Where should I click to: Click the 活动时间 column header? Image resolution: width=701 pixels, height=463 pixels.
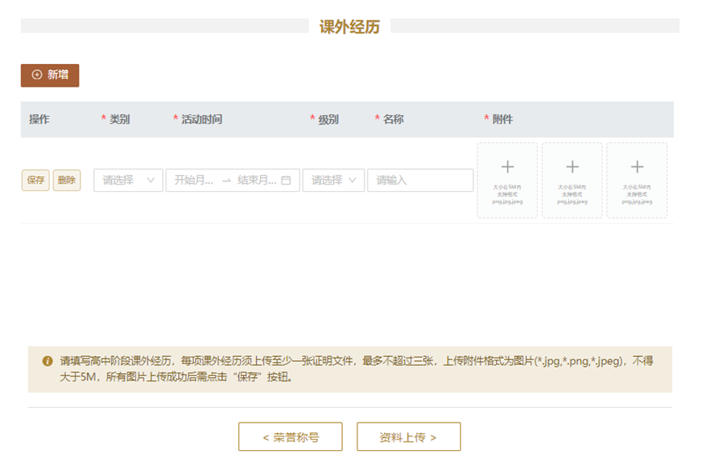[x=201, y=120]
